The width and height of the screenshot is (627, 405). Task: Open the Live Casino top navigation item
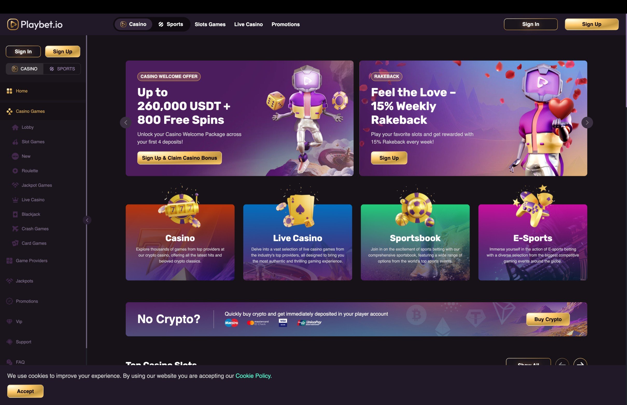click(x=249, y=24)
